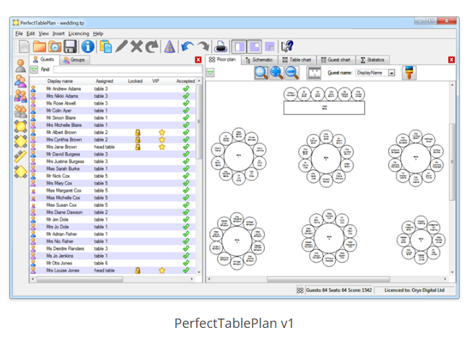Switch to the Schematic tab
Screen dimensions: 474x338
click(259, 60)
